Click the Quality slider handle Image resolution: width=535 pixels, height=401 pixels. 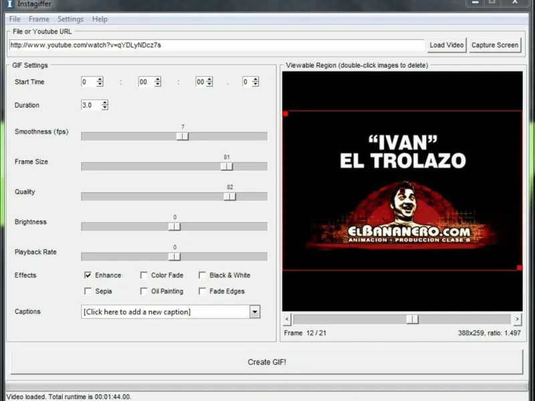pos(229,196)
